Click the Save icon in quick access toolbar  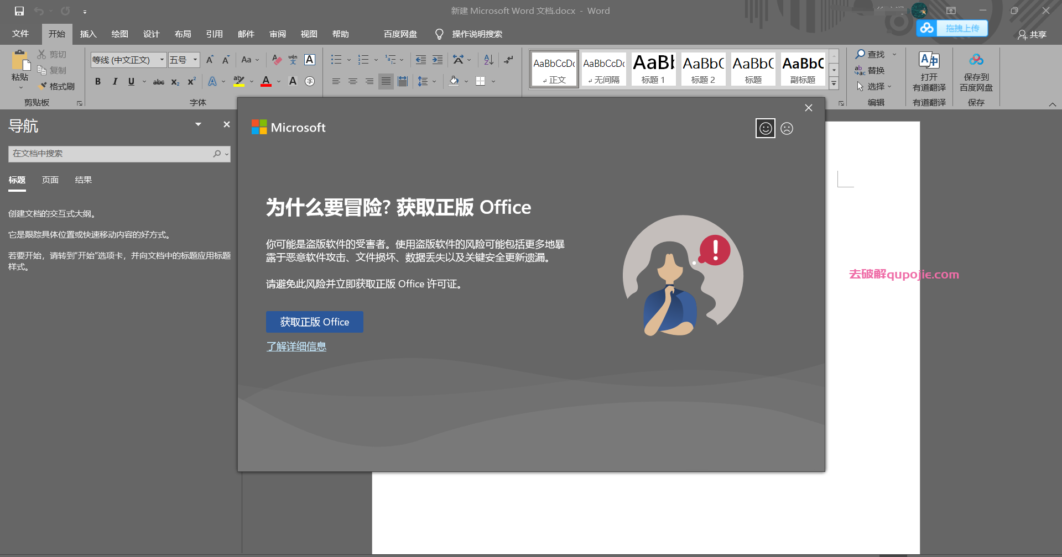(x=19, y=11)
